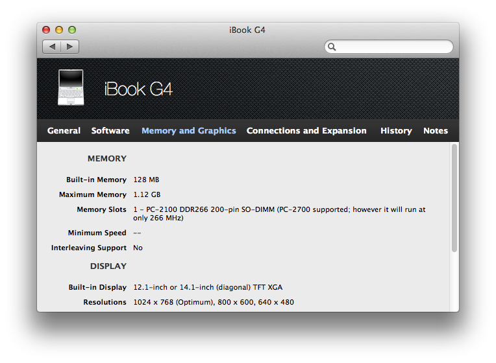
Task: Minimize window with yellow button
Action: coord(59,30)
